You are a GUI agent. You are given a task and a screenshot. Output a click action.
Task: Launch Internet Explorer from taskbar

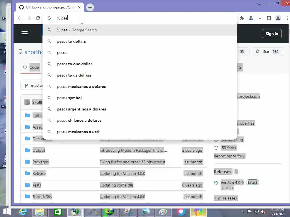click(23, 212)
